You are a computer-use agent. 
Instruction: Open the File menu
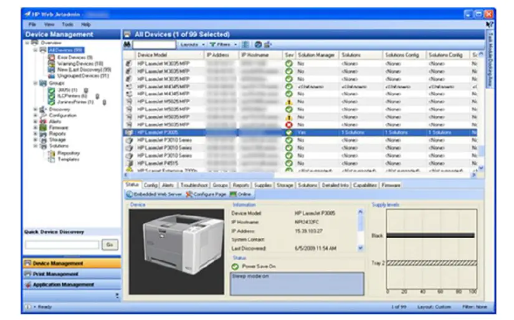(32, 24)
